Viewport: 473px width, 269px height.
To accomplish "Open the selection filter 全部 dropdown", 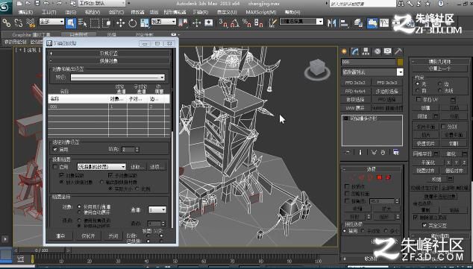I will click(x=51, y=22).
